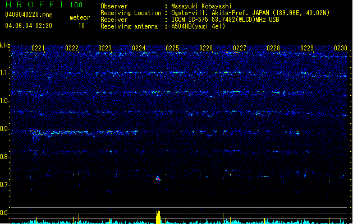Click the 1.1 frequency axis label

click(x=4, y=73)
